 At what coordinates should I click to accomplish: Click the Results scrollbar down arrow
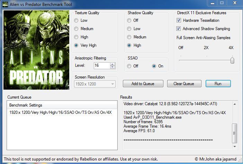click(x=235, y=146)
